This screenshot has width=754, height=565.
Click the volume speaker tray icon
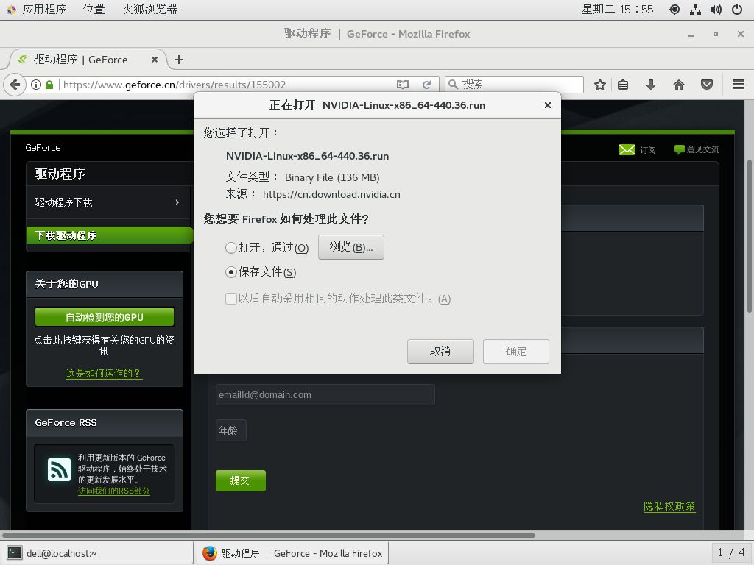pos(716,10)
